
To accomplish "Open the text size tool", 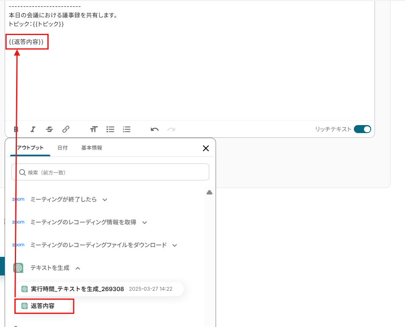I will pos(94,129).
